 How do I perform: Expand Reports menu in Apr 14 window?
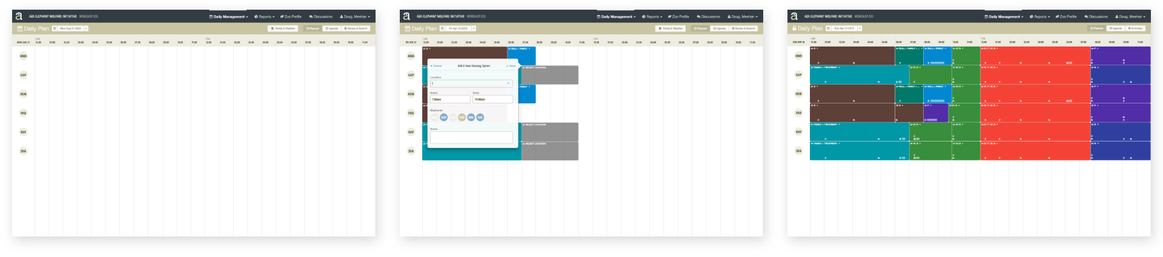pyautogui.click(x=1040, y=17)
